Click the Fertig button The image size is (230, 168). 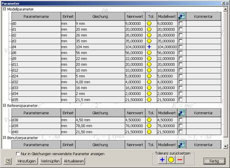[214, 161]
